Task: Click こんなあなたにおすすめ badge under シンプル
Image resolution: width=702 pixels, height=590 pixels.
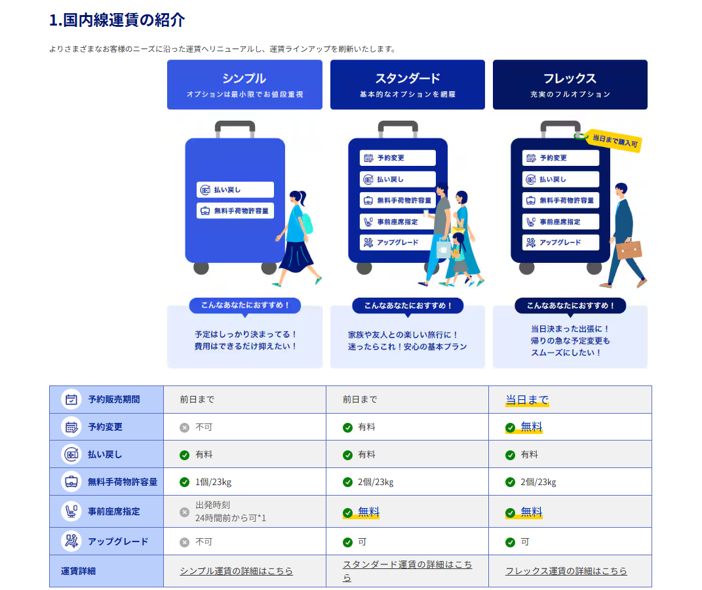Action: (245, 305)
